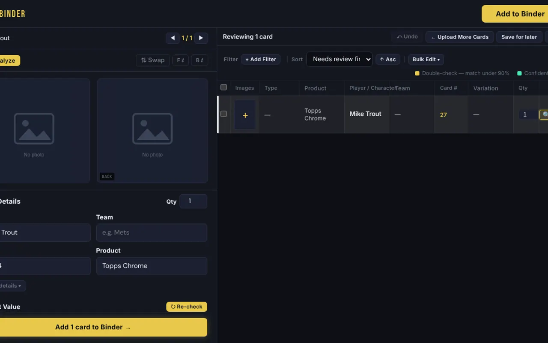The width and height of the screenshot is (548, 343).
Task: Click the player name field containing Trout
Action: click(45, 232)
